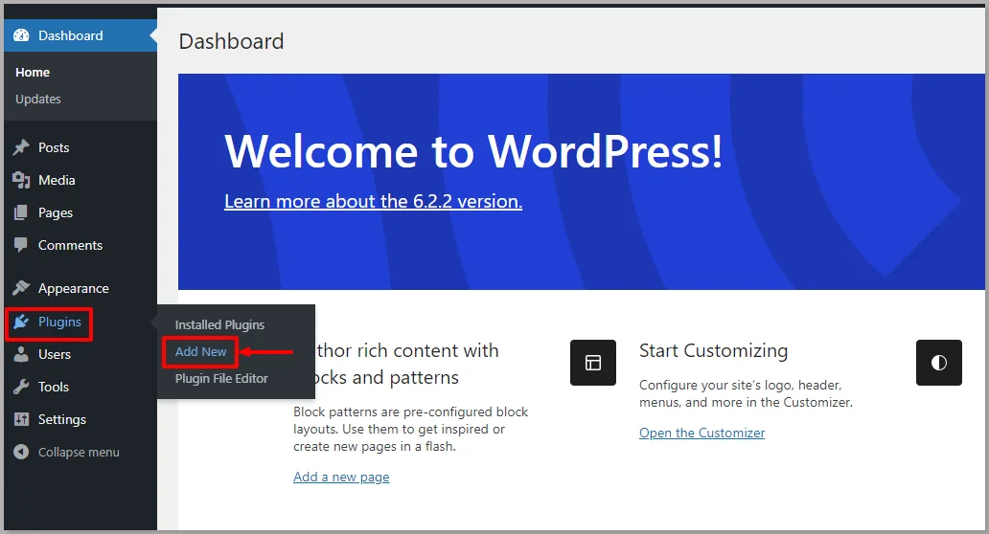Open Plugin File Editor from flyout
This screenshot has height=534, width=989.
point(221,378)
